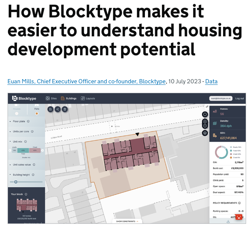251x228 pixels.
Task: Open the Floor plate info icon
Action: [x=28, y=121]
